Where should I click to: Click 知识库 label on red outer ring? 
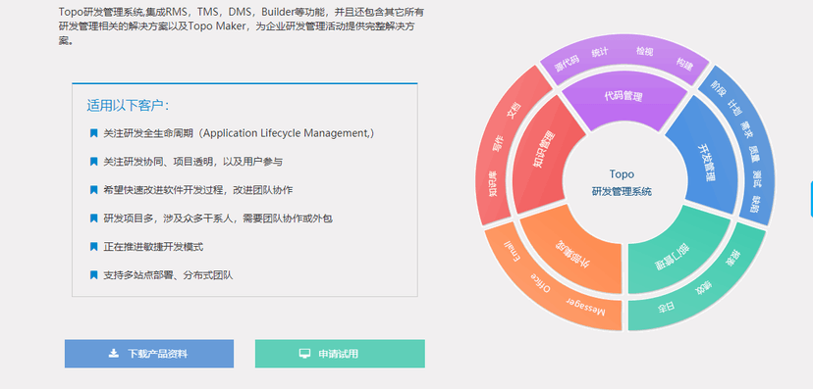tap(492, 183)
